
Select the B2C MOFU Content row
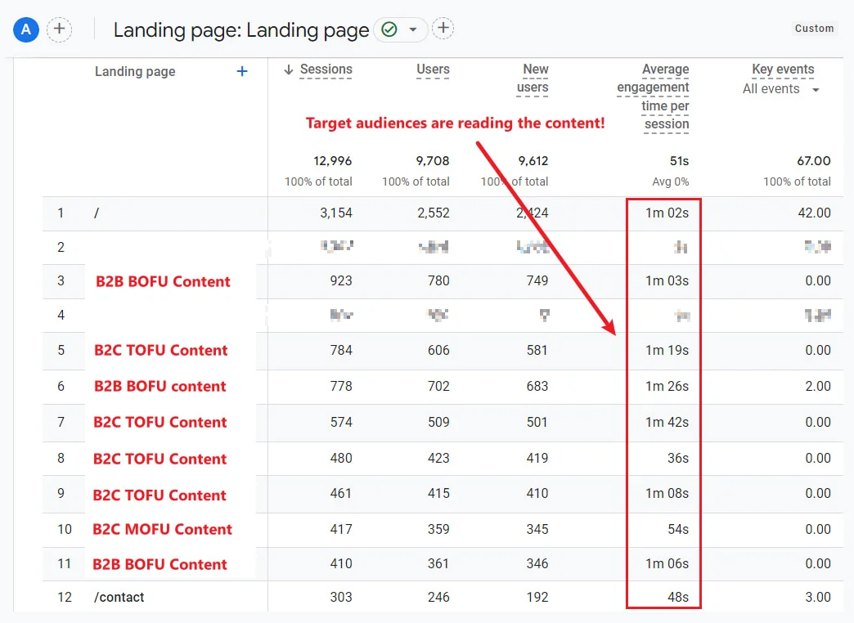162,530
